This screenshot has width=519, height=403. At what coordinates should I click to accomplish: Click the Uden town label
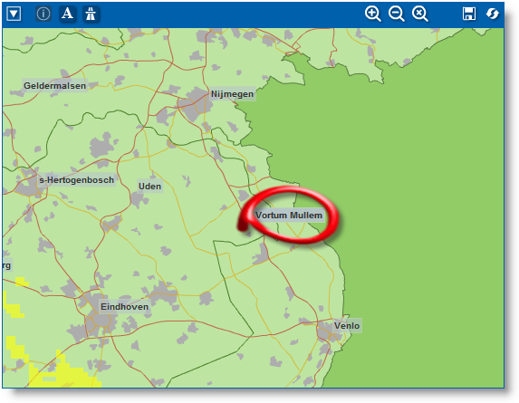(149, 187)
